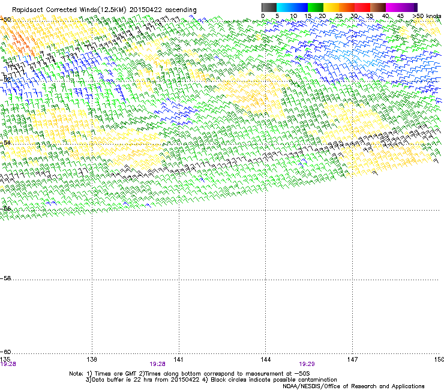Click the "Rapidscat Corrected Winds(12.5KM)" title text
The width and height of the screenshot is (444, 390).
(69, 10)
